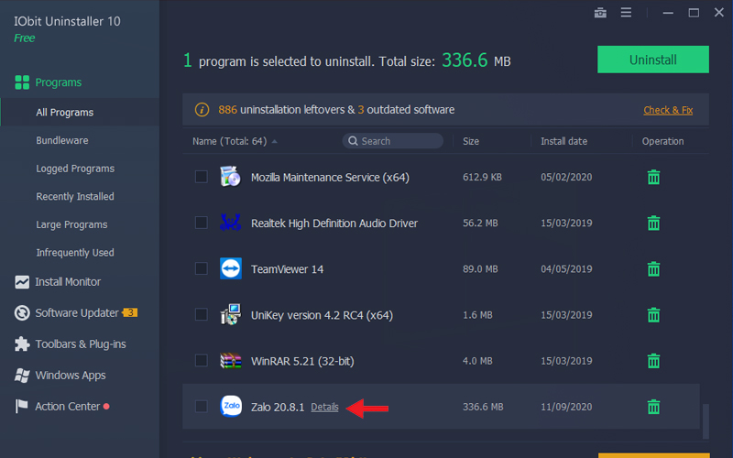Click the 612.9 KB size value
This screenshot has width=733, height=458.
point(482,177)
